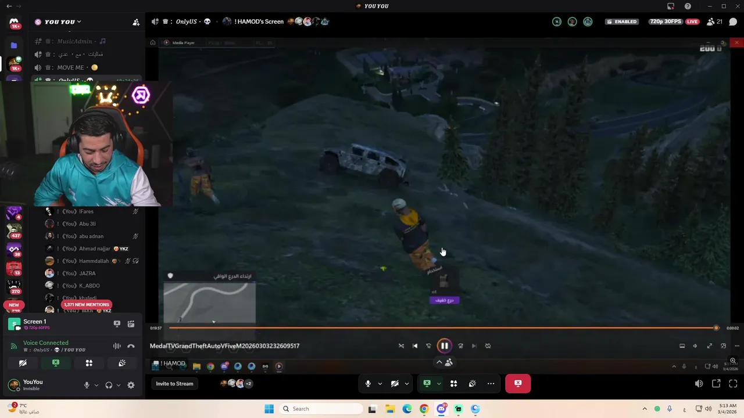744x418 pixels.
Task: Open activities in call control bar
Action: click(454, 383)
